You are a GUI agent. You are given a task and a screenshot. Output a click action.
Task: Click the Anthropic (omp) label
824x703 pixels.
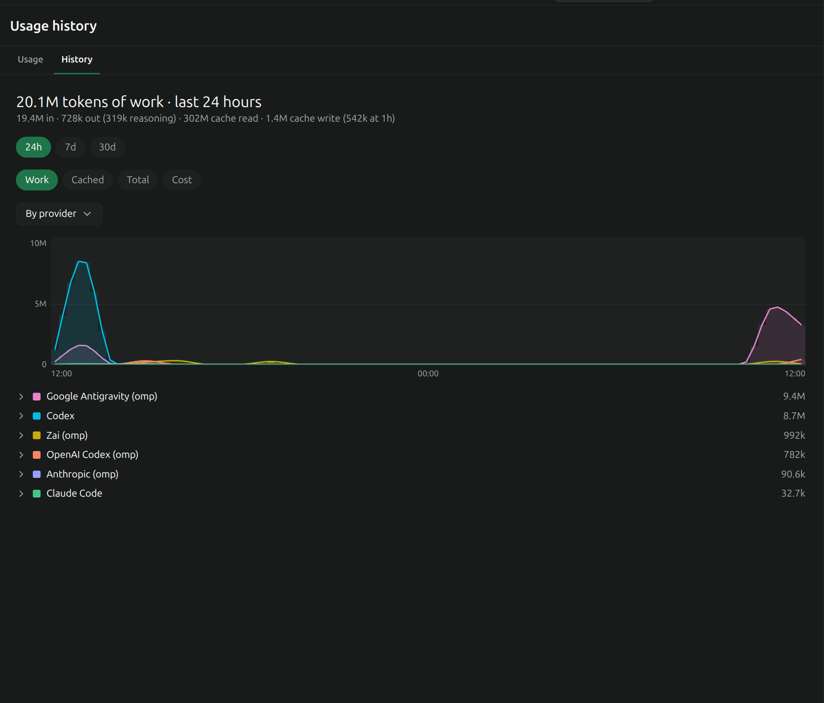[82, 474]
